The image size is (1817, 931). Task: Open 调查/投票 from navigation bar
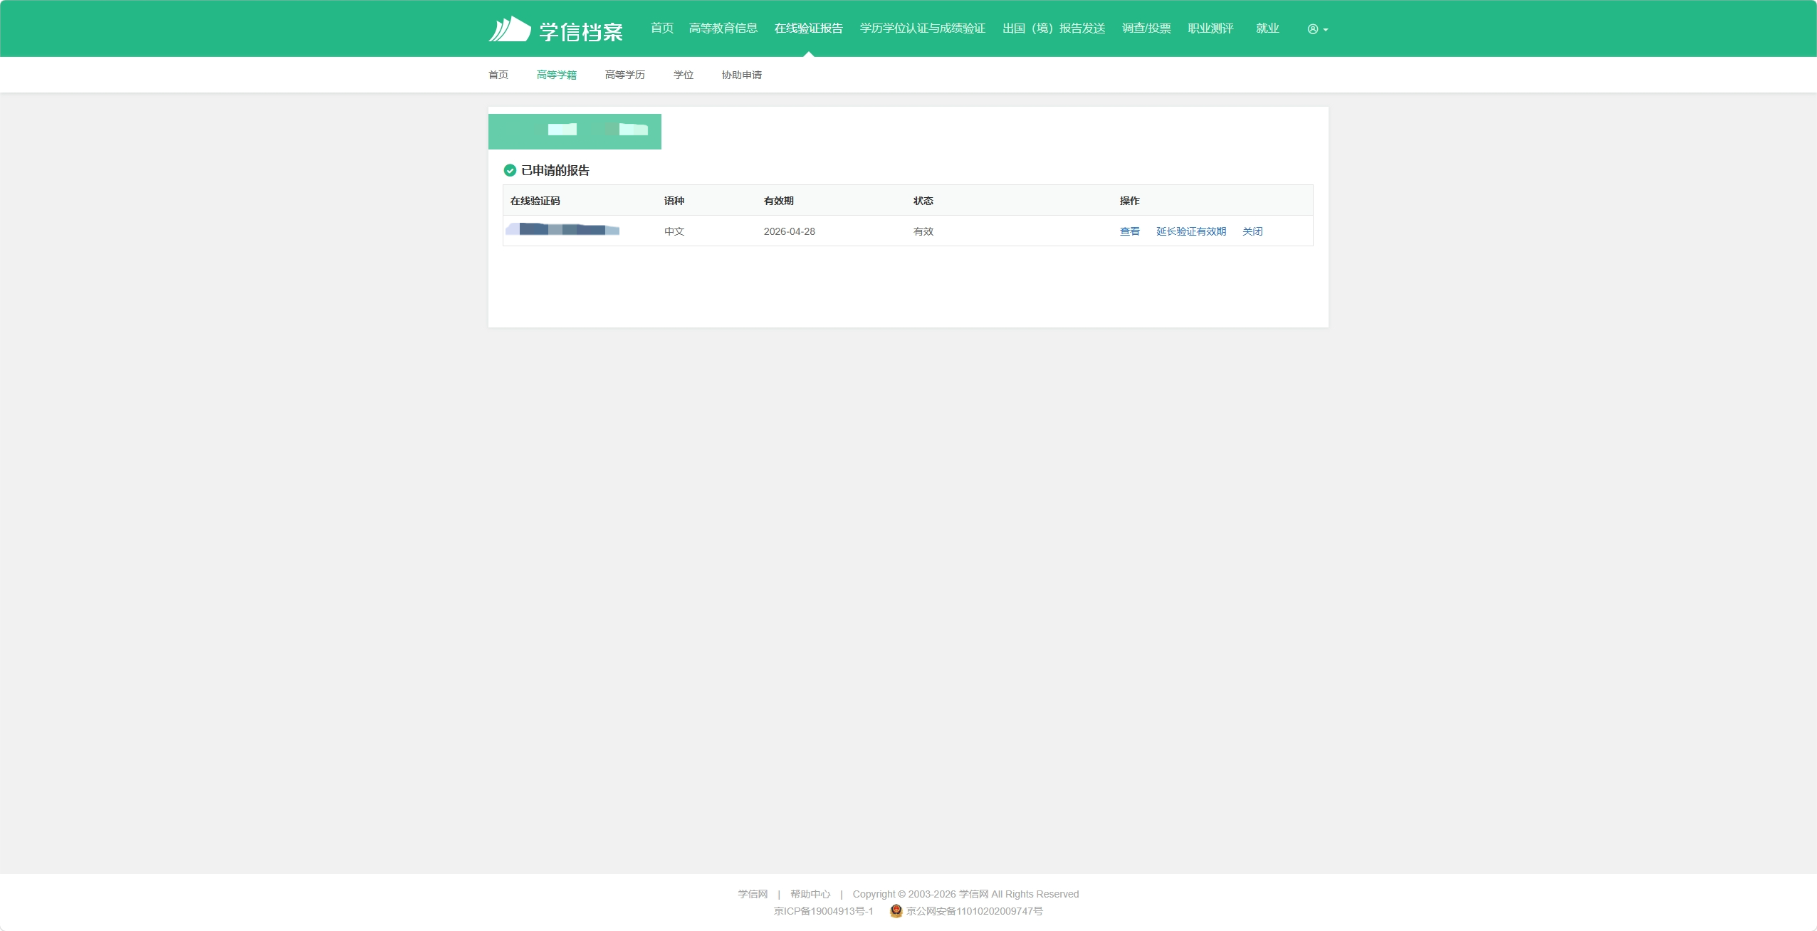[x=1146, y=28]
